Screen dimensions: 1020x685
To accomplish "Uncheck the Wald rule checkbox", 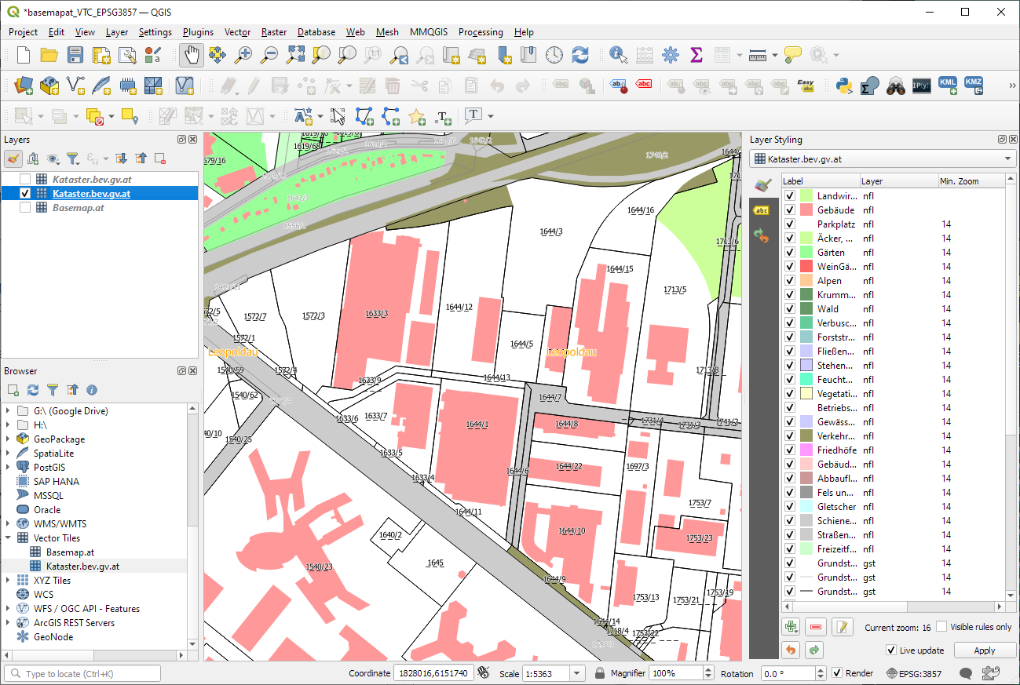I will pos(790,309).
